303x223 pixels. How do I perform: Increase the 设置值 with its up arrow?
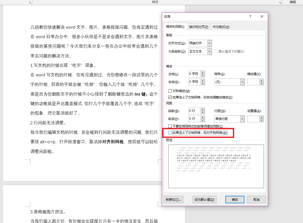pos(261,118)
